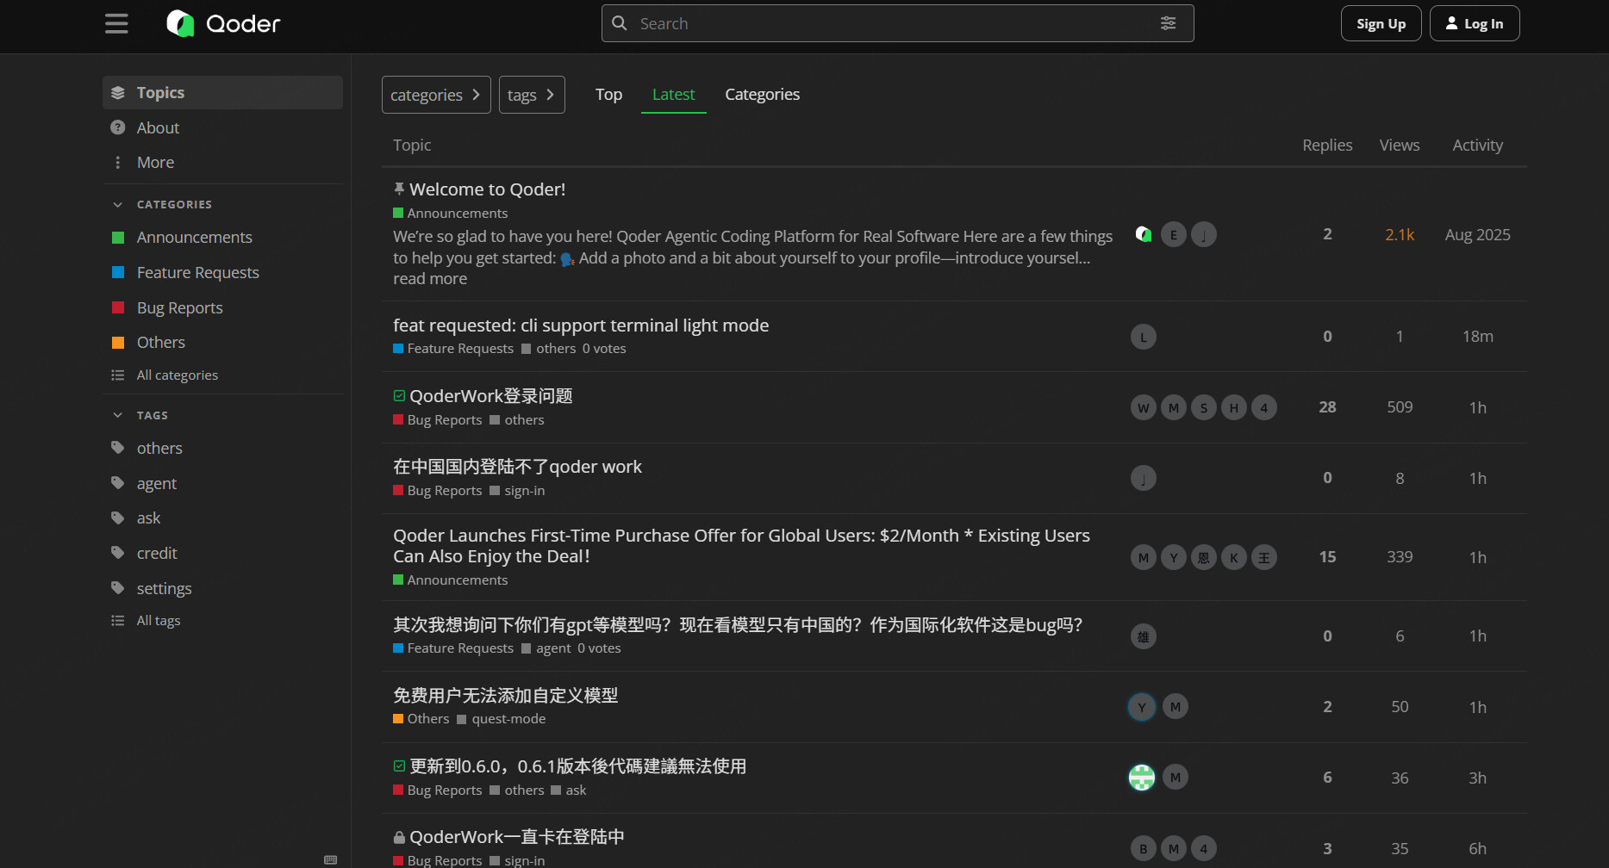This screenshot has height=868, width=1609.
Task: Open cli support terminal light mode topic
Action: (581, 325)
